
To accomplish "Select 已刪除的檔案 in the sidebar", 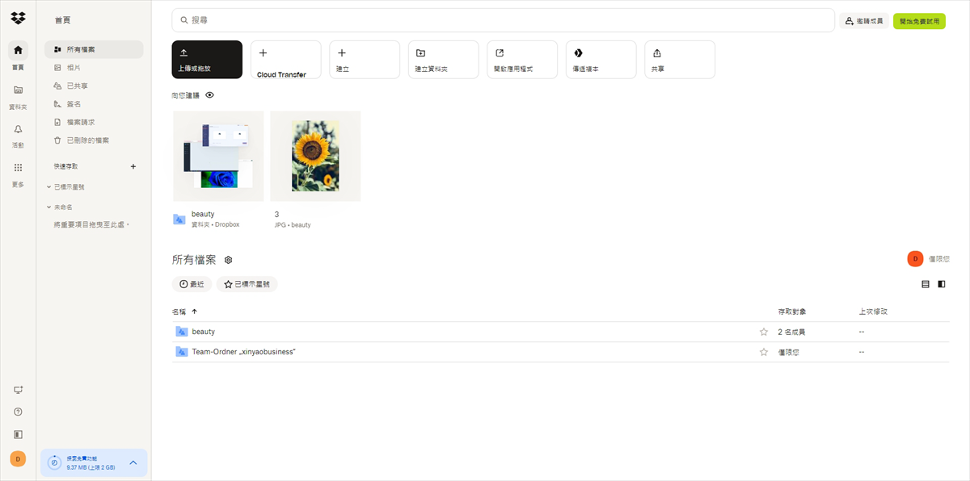I will 94,140.
